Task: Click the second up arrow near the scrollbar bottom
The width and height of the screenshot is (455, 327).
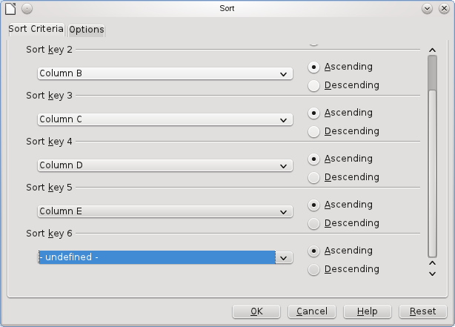Action: [432, 262]
